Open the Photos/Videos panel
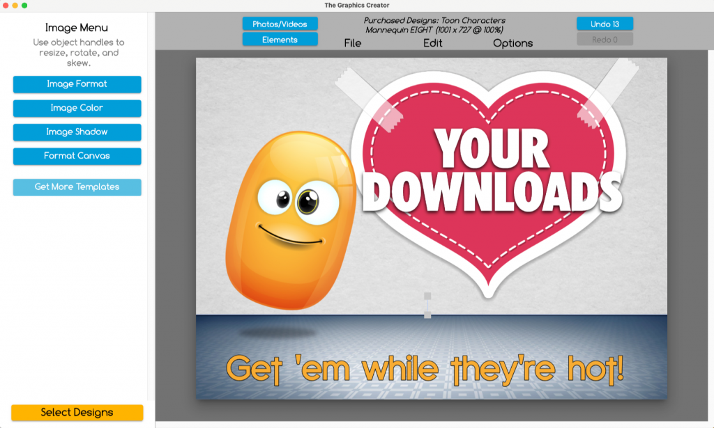 pyautogui.click(x=280, y=23)
